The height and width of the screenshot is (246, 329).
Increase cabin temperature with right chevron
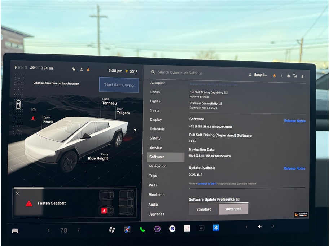(x=79, y=230)
